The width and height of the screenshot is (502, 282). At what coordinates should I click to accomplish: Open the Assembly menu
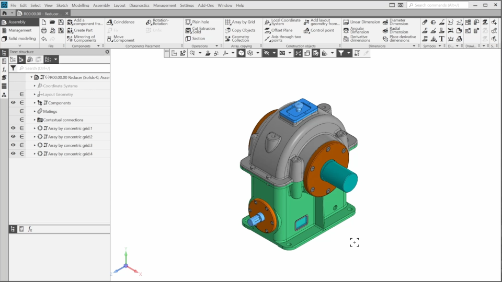[x=101, y=5]
